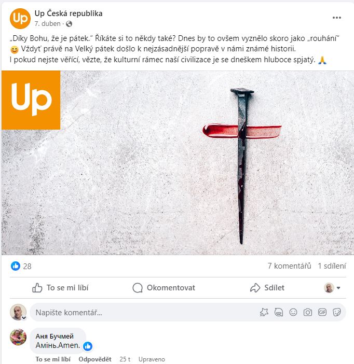Expand the comment-as profile selector arrow
The width and height of the screenshot is (354, 364).
click(338, 288)
